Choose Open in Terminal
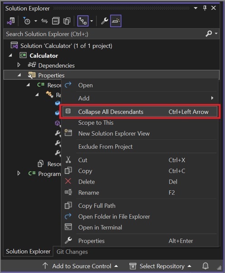 tap(140, 227)
